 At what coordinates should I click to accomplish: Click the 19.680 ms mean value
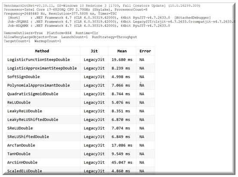(122, 60)
